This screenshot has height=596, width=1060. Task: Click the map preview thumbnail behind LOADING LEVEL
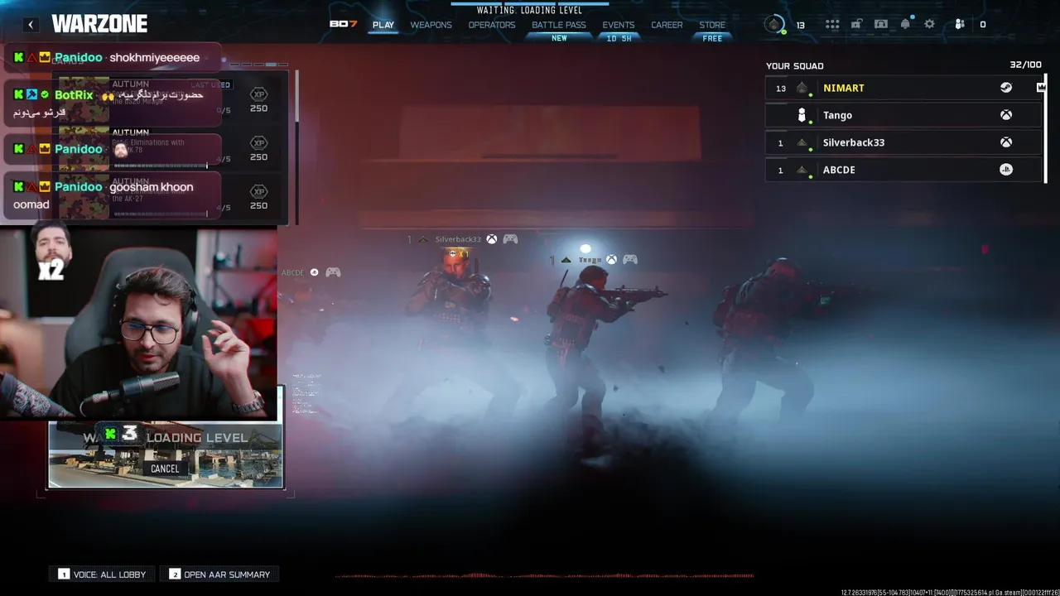click(165, 454)
